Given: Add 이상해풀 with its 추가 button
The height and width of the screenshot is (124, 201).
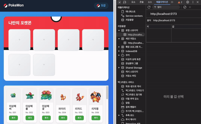Looking at the screenshot, I should (30, 118).
